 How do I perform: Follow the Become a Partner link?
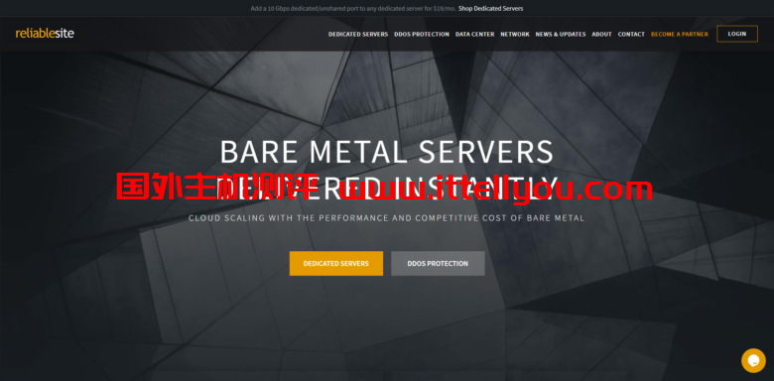coord(679,34)
